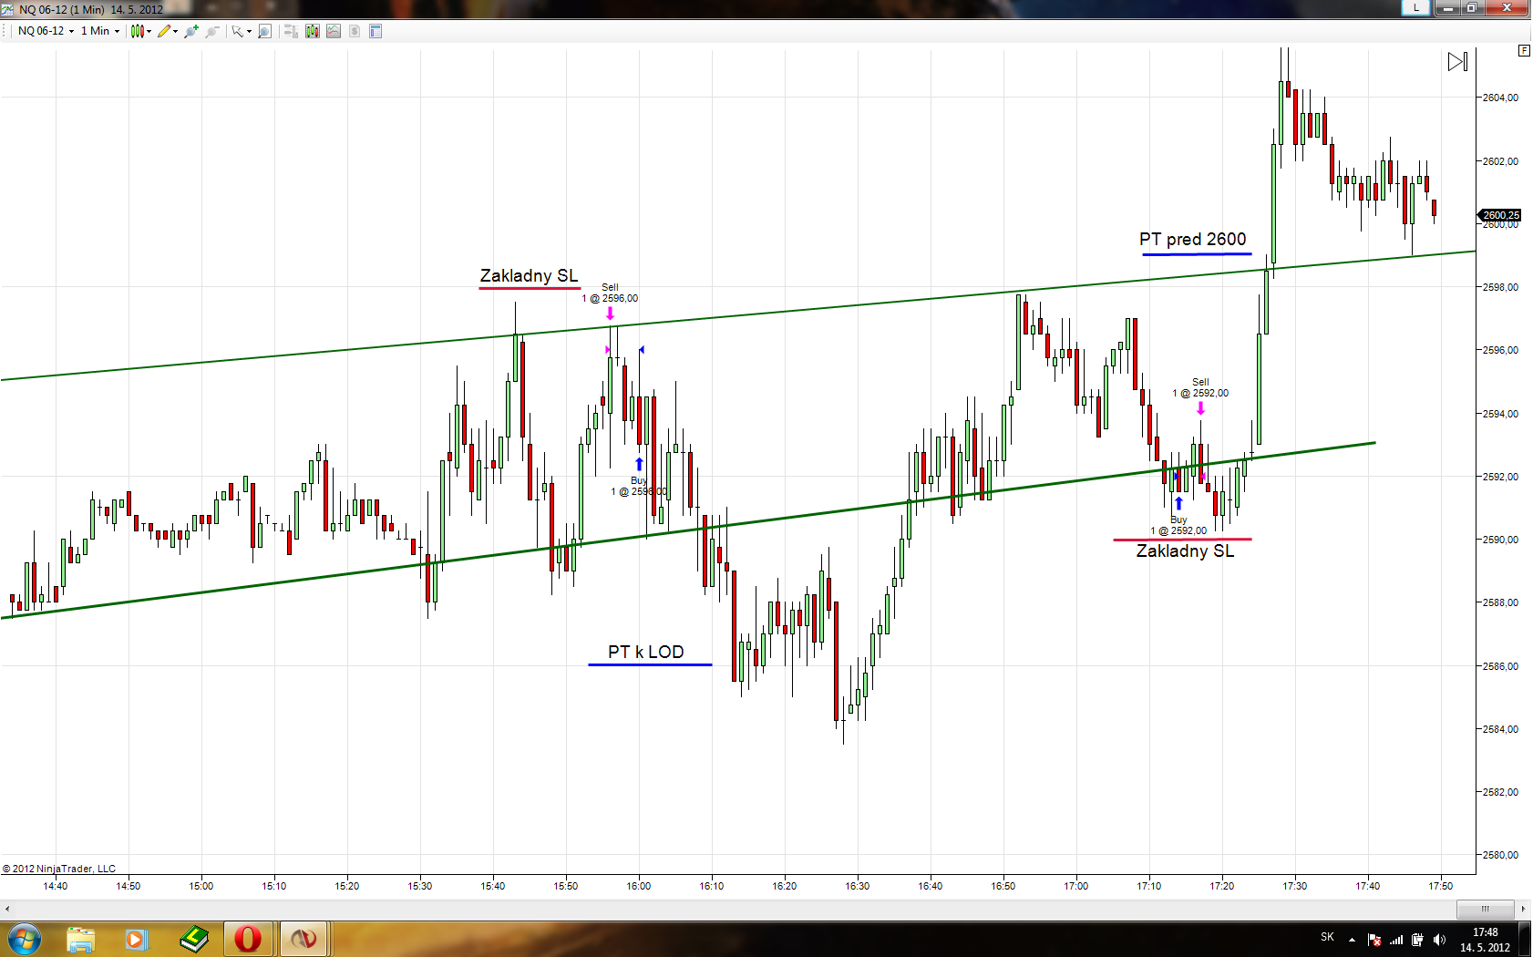Screen dimensions: 1533x957
Task: Click the Show Desktop button
Action: tap(1526, 939)
